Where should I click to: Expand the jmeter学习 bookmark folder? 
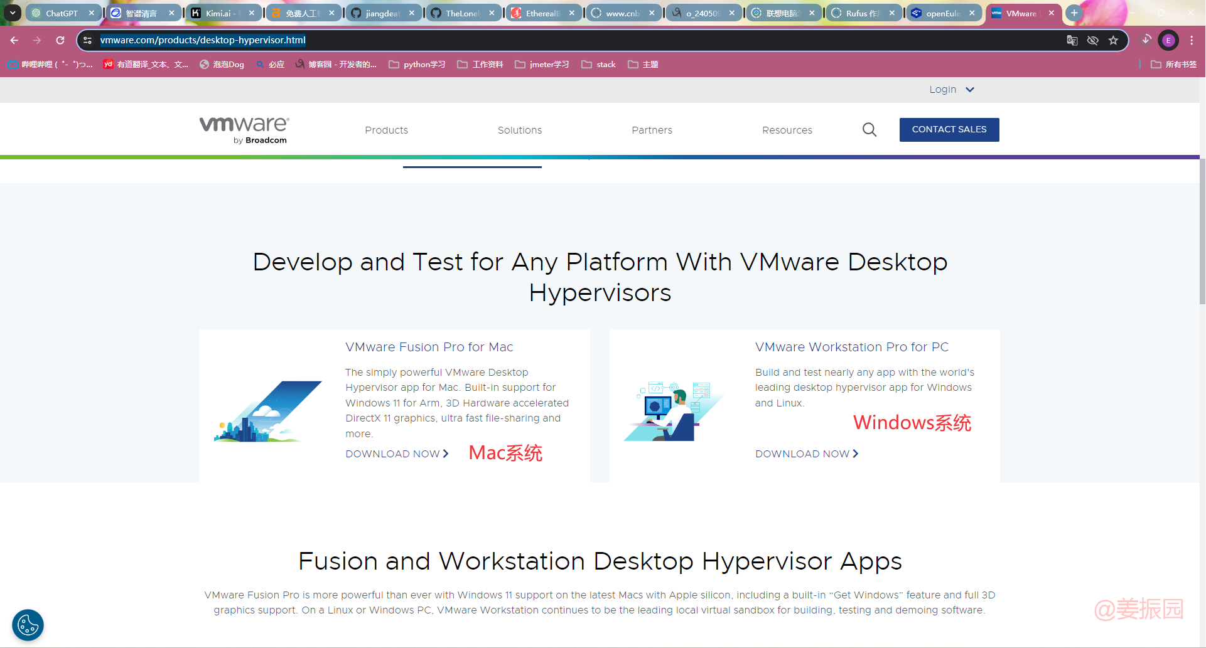point(542,65)
